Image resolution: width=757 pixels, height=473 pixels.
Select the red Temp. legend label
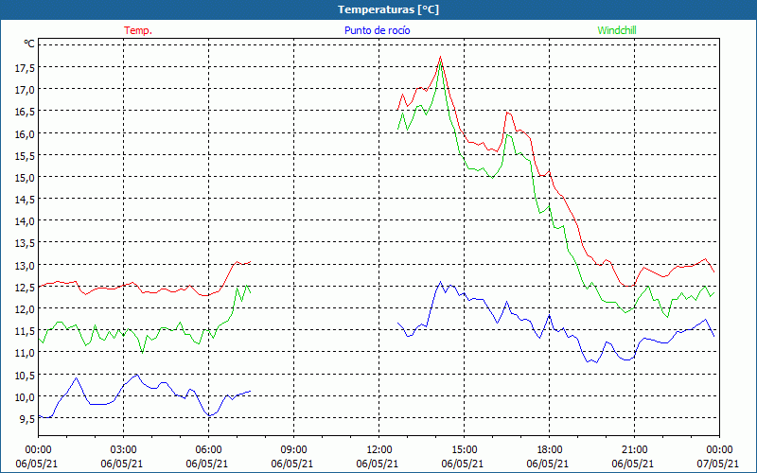pos(138,30)
